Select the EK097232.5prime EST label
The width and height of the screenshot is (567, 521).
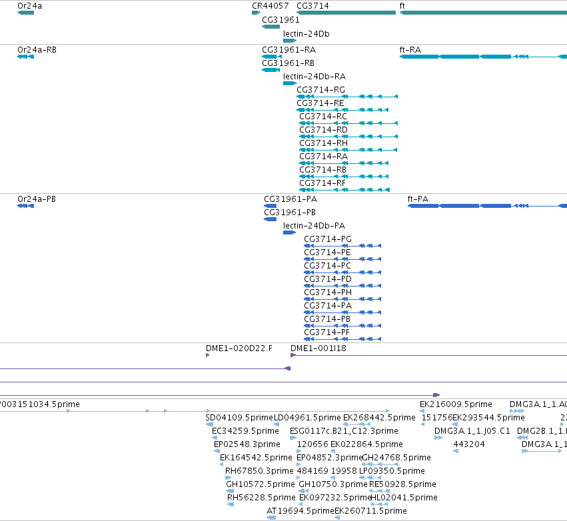tap(335, 498)
